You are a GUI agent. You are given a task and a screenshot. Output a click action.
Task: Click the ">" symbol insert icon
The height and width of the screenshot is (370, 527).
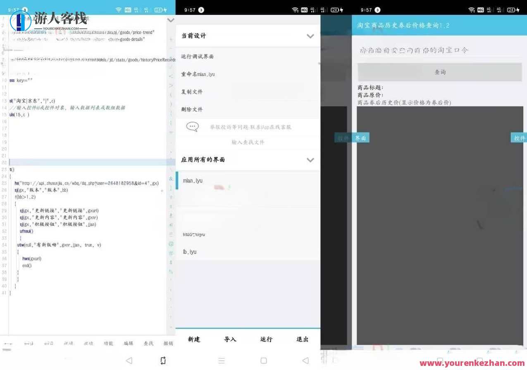click(171, 86)
